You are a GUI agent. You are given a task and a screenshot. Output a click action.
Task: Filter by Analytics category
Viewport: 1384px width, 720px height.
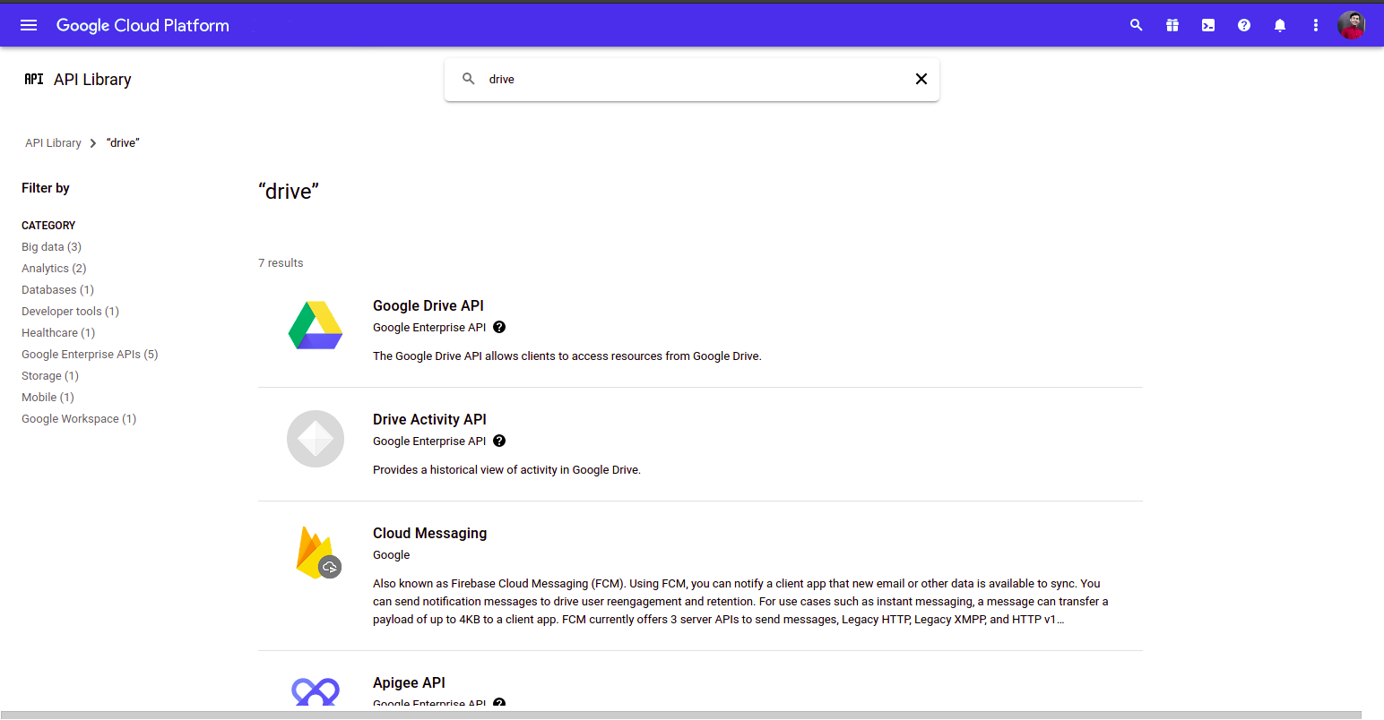pyautogui.click(x=54, y=268)
